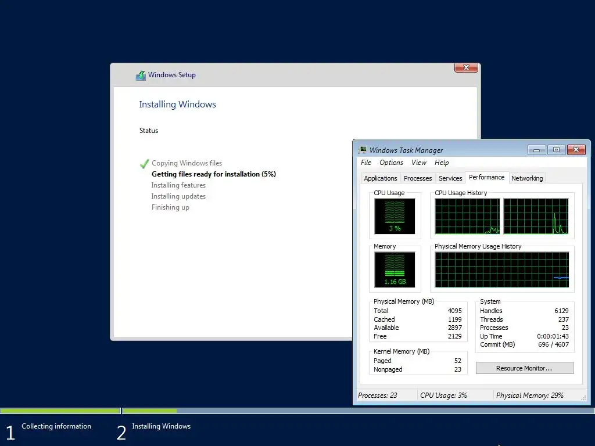Screen dimensions: 595x446
Task: Click the Threads value 237
Action: tap(564, 319)
